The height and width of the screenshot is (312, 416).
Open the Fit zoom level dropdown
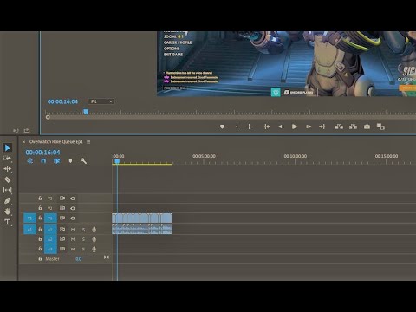tap(101, 101)
